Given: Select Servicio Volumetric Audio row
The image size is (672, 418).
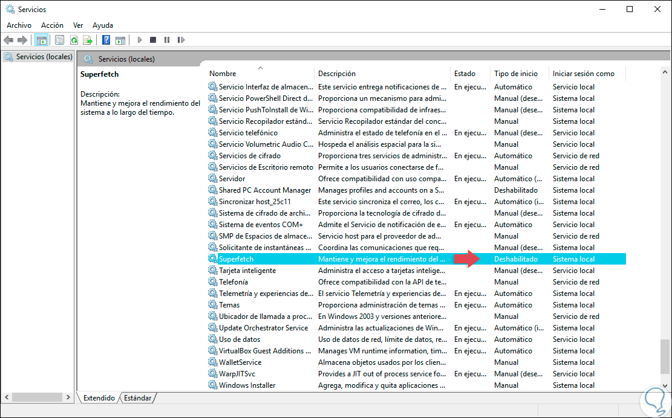Looking at the screenshot, I should 417,144.
